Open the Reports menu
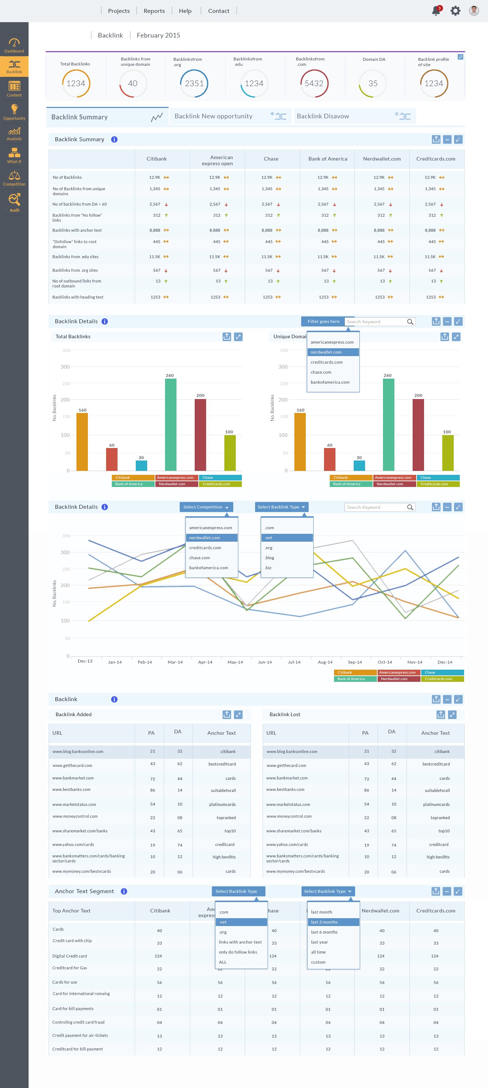Image resolution: width=488 pixels, height=1088 pixels. tap(154, 11)
